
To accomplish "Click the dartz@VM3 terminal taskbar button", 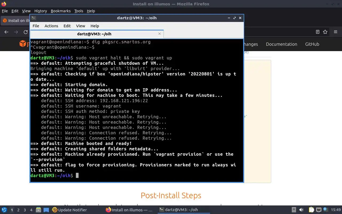I will click(x=184, y=210).
